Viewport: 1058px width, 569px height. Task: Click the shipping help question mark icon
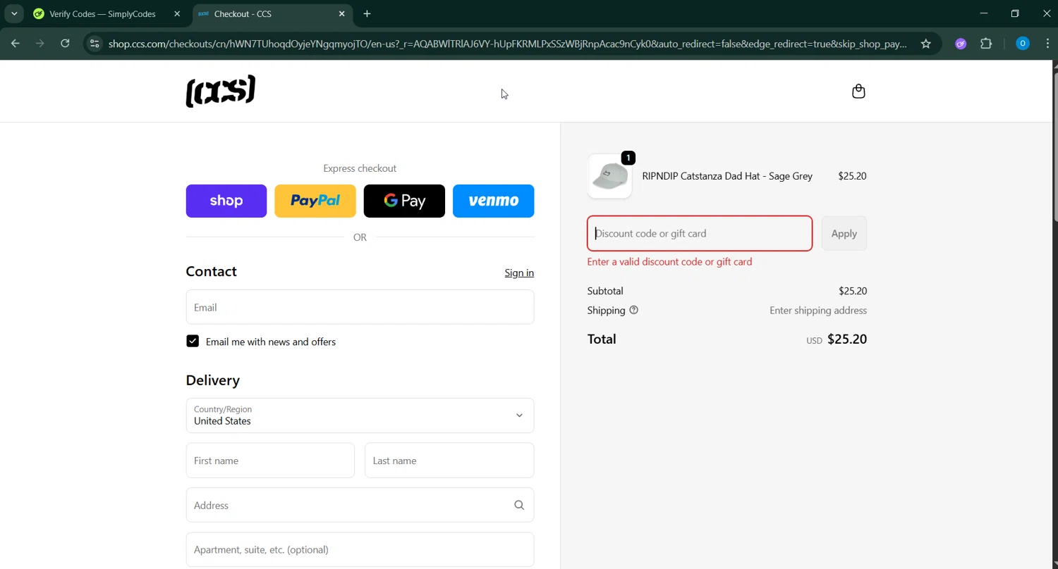[633, 310]
